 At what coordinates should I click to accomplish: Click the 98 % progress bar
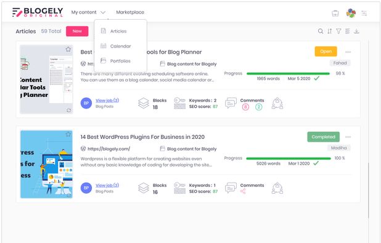click(288, 73)
